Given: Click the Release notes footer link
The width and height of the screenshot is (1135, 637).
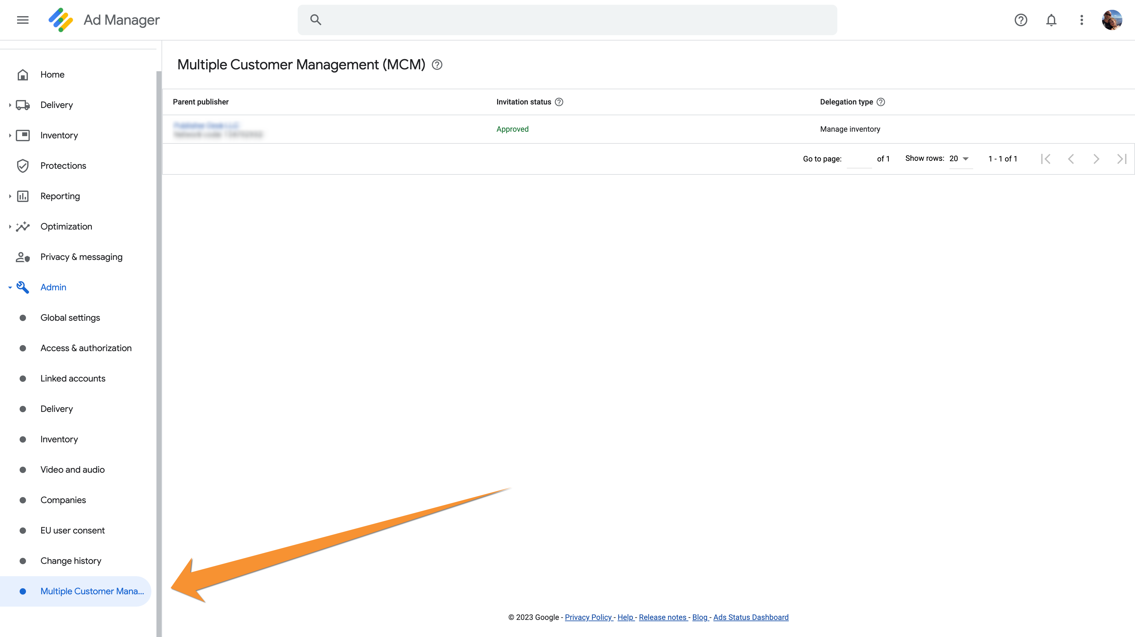Looking at the screenshot, I should coord(663,617).
